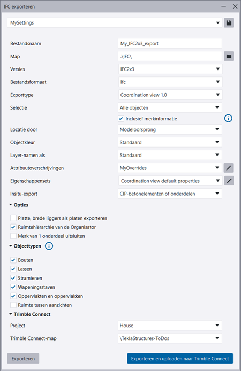
Task: Open info icon beside Inclusief merkinformatie
Action: click(228, 118)
